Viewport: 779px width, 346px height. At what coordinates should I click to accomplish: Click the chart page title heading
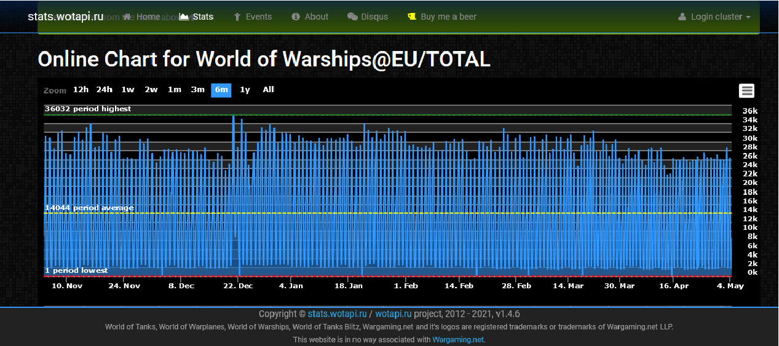click(x=264, y=59)
